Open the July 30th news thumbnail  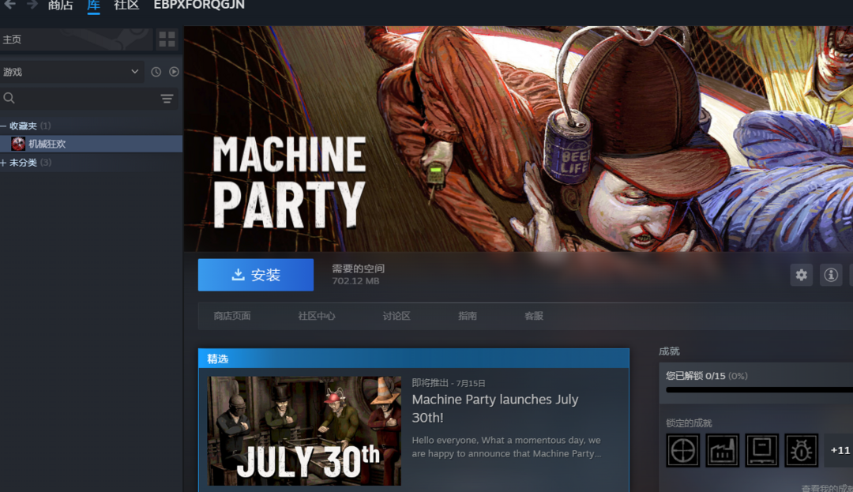(x=304, y=430)
